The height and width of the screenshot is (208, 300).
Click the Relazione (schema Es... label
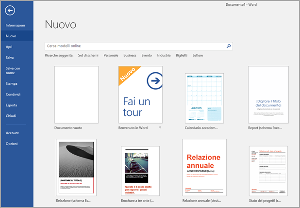tap(73, 201)
